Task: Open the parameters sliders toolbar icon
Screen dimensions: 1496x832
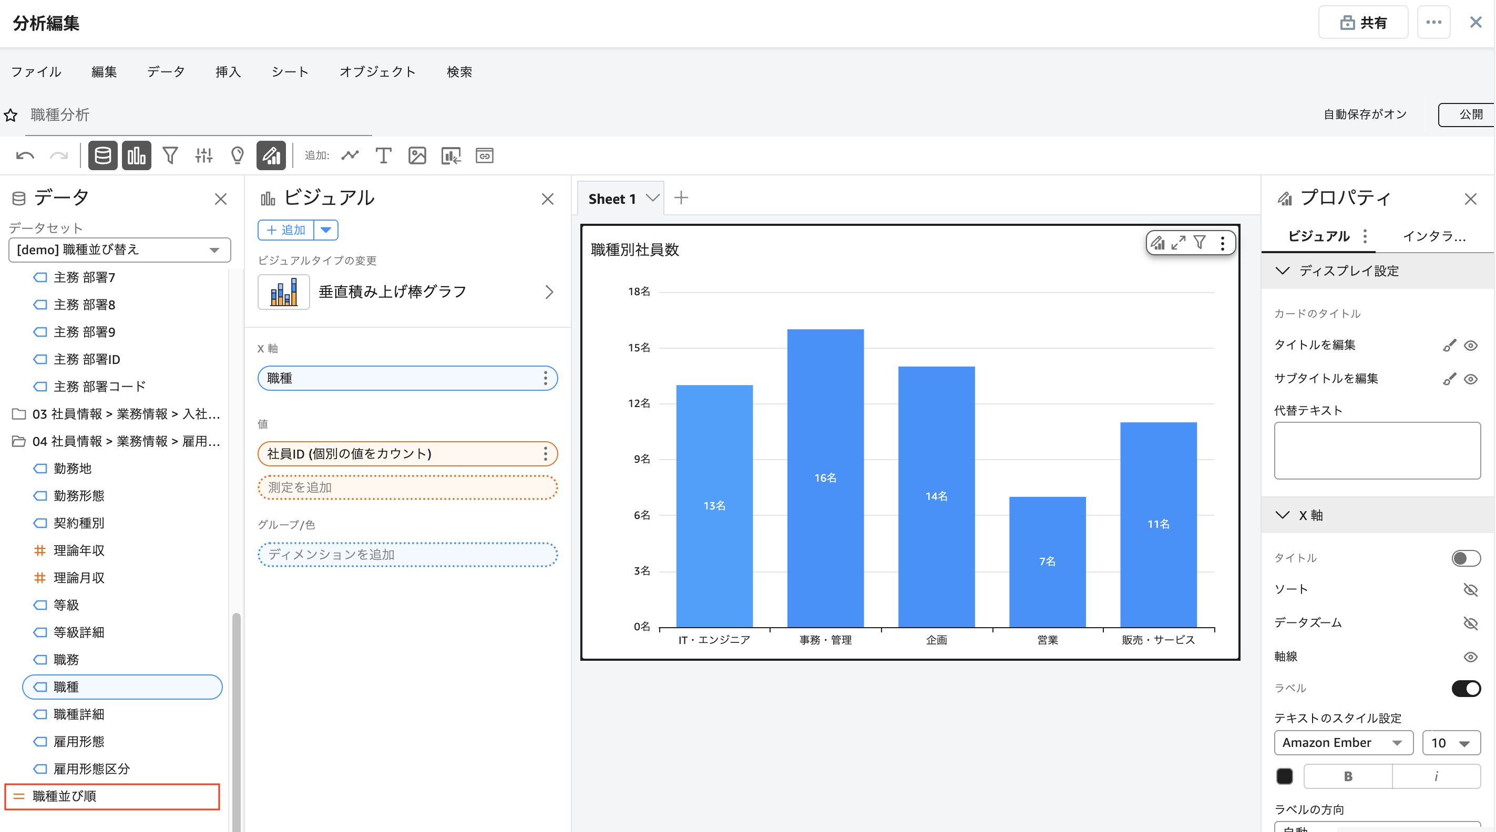Action: coord(204,155)
